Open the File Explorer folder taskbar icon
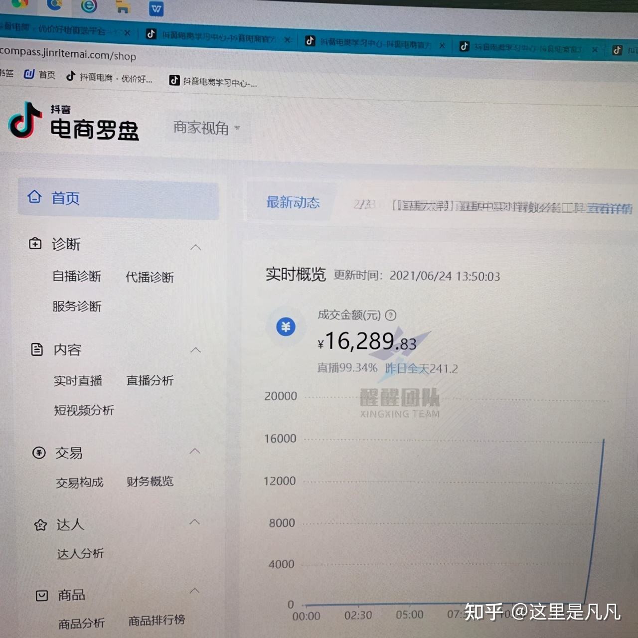The image size is (638, 638). click(122, 7)
